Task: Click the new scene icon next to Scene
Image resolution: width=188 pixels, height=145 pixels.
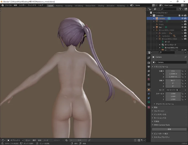Action: click(153, 5)
